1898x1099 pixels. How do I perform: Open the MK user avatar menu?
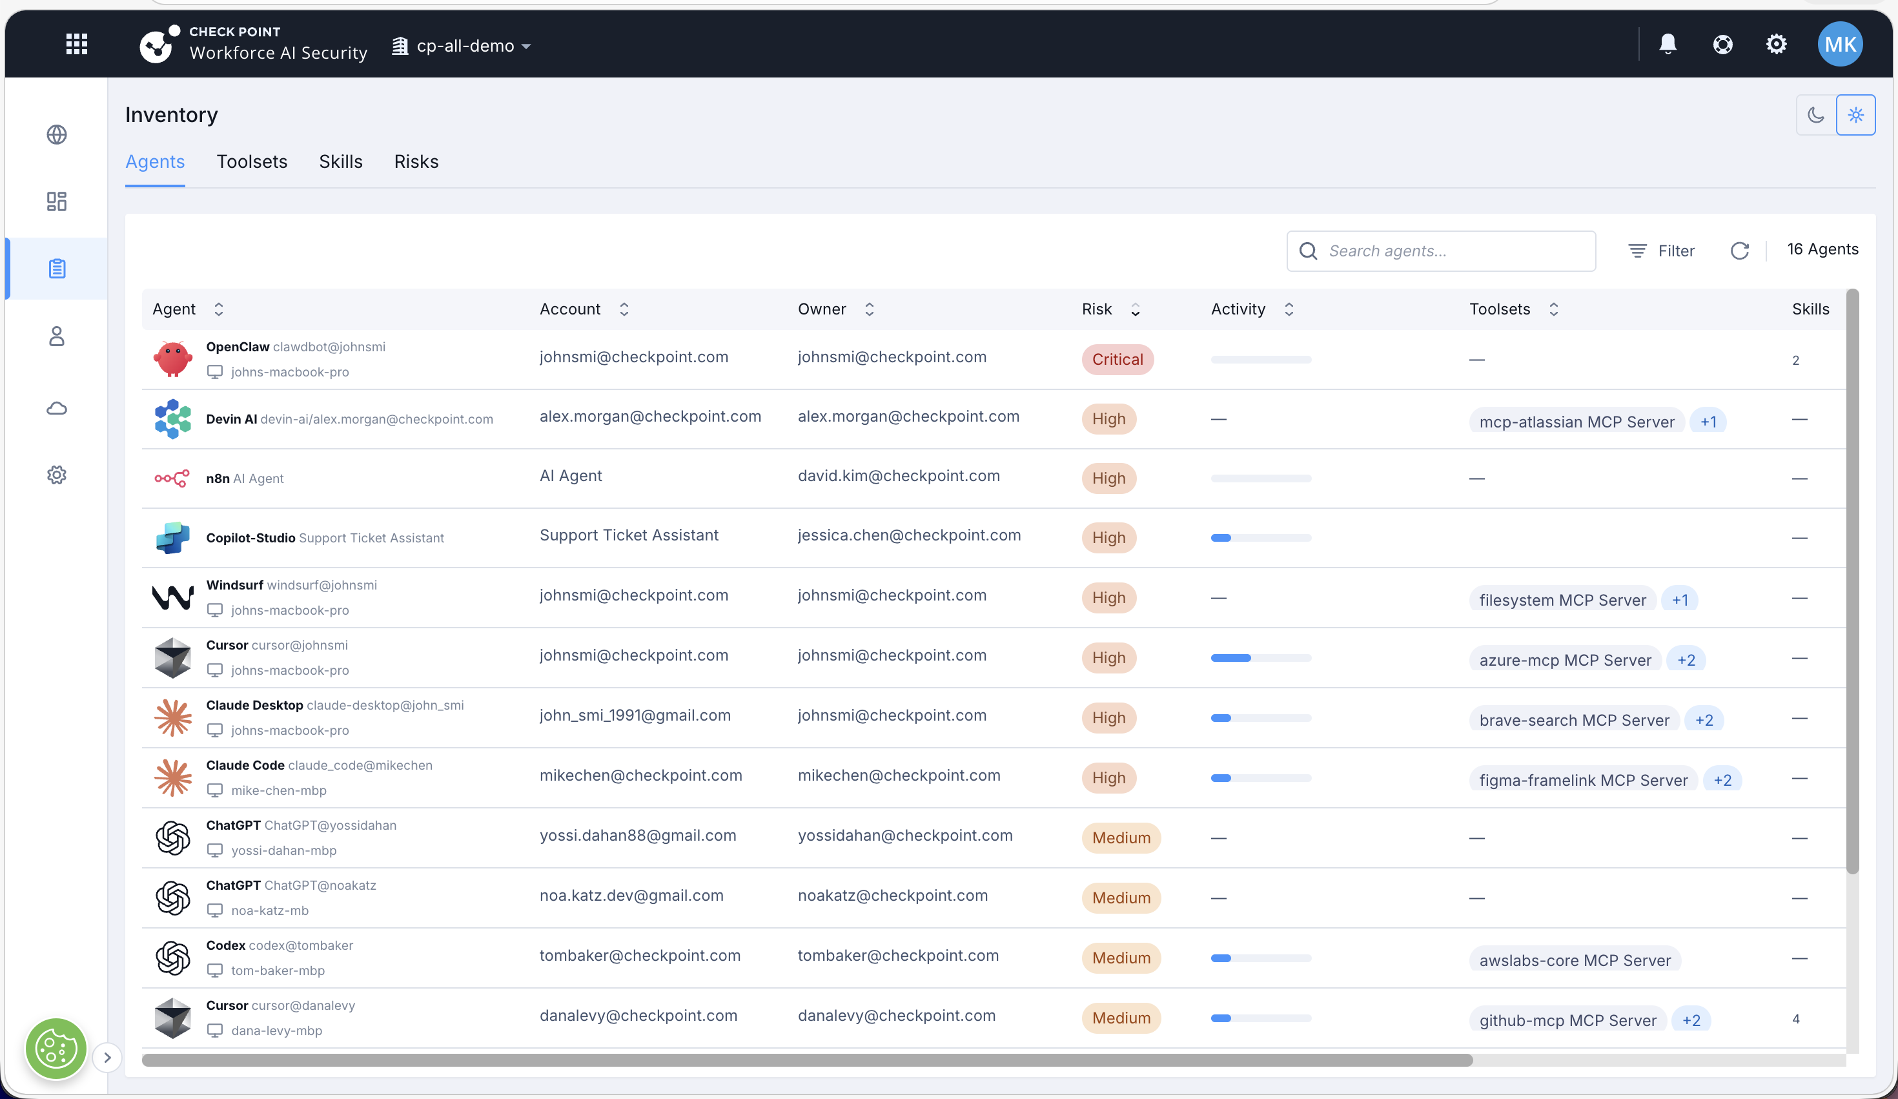point(1840,45)
